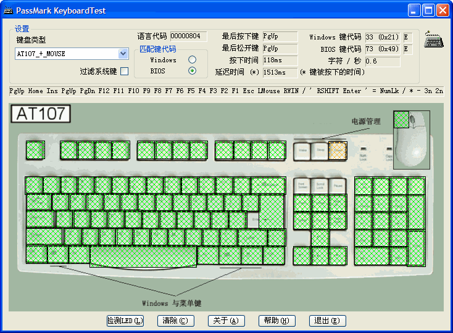Click the 字符 / 秒 value 0.6
The height and width of the screenshot is (333, 453).
coord(383,61)
